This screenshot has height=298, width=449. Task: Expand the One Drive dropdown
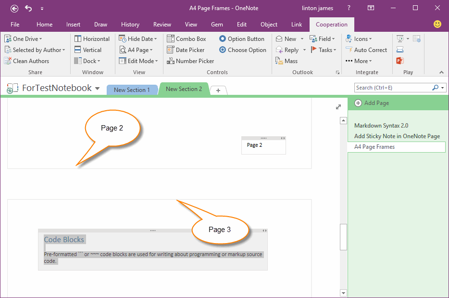tap(24, 39)
